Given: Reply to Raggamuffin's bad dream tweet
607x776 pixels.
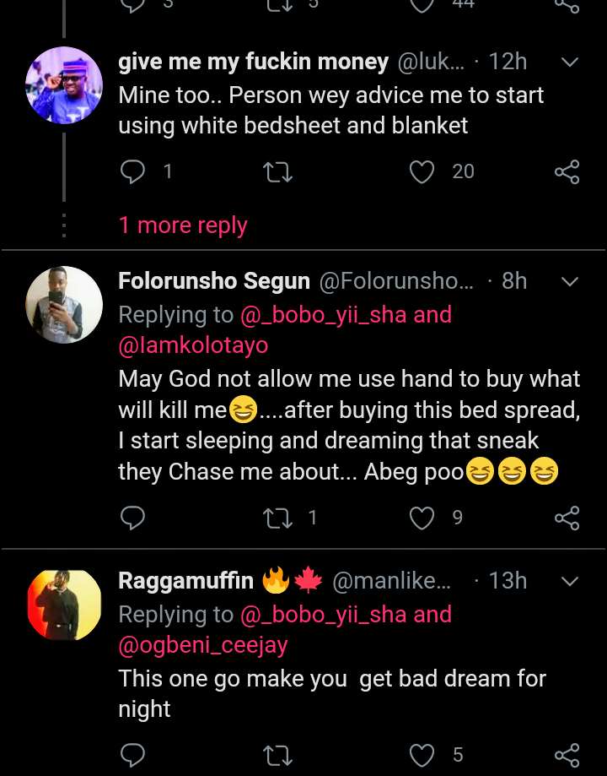Looking at the screenshot, I should coord(133,755).
